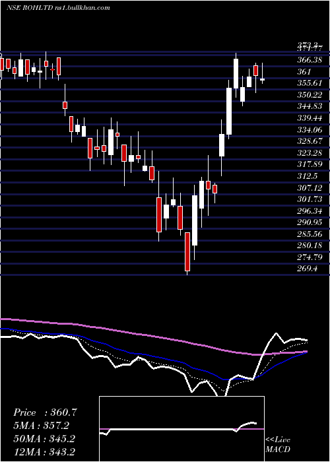Click the <<Live MACD label
Screen dimensions: 330x462
[x=278, y=444]
